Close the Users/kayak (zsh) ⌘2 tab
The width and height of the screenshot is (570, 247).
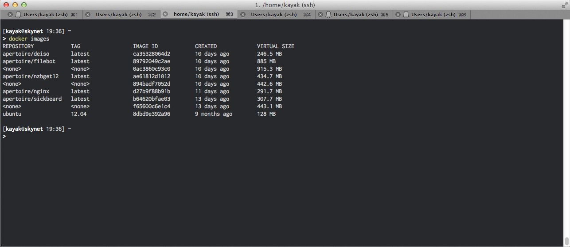[x=88, y=15]
